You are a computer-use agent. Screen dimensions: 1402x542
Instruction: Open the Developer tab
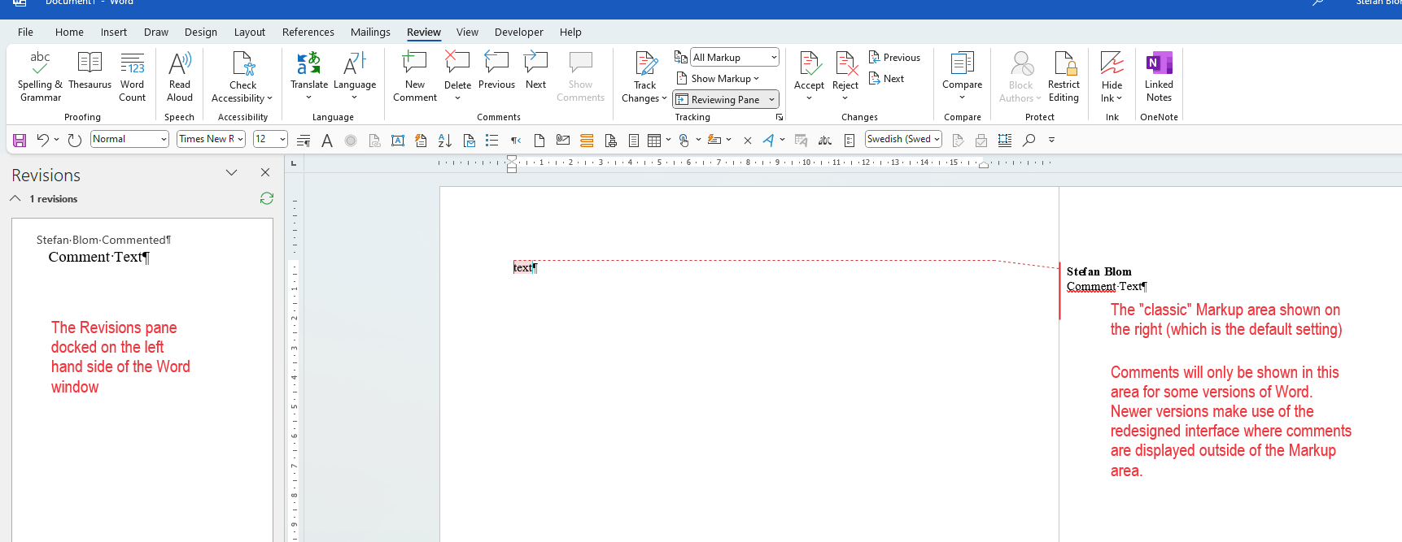(x=519, y=33)
